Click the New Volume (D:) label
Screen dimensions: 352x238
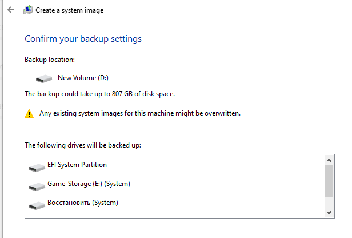coord(83,78)
